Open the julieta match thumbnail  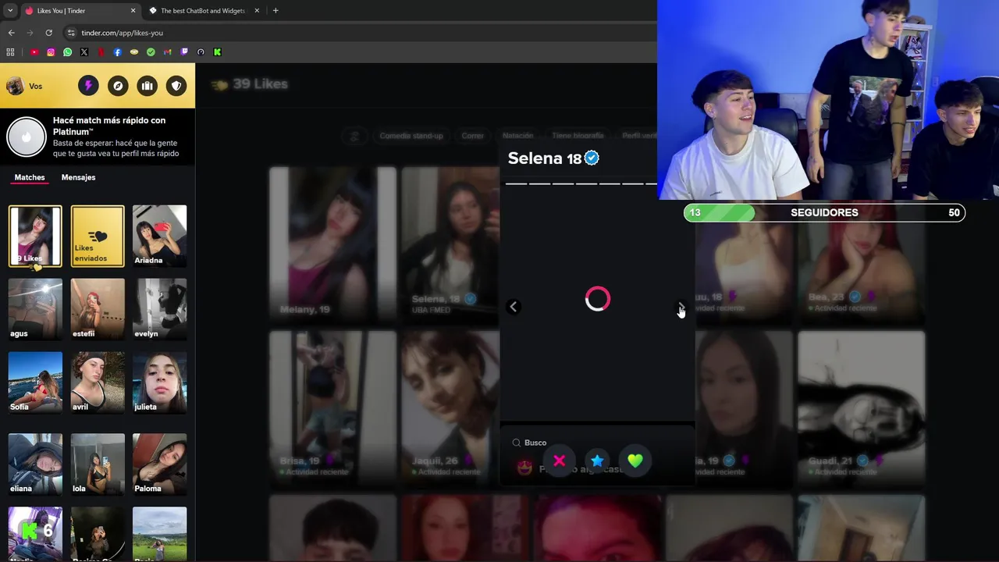click(159, 382)
